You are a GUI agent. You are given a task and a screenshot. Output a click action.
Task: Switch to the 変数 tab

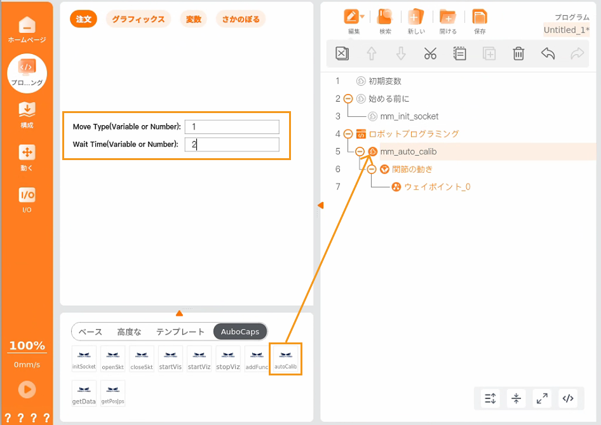[x=194, y=19]
